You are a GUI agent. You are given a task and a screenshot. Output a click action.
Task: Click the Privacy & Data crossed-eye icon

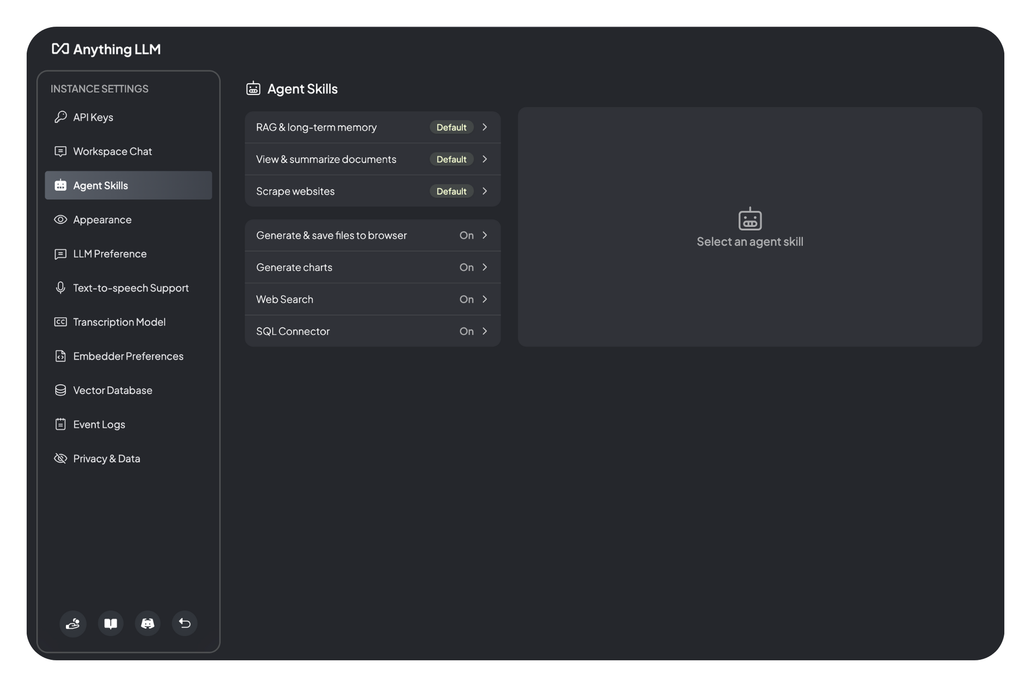(x=60, y=458)
